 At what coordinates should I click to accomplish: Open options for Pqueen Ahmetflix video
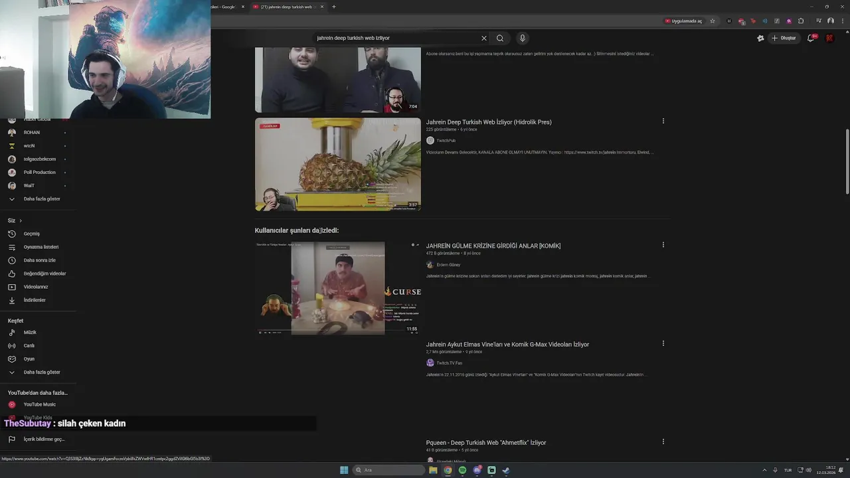(x=663, y=441)
